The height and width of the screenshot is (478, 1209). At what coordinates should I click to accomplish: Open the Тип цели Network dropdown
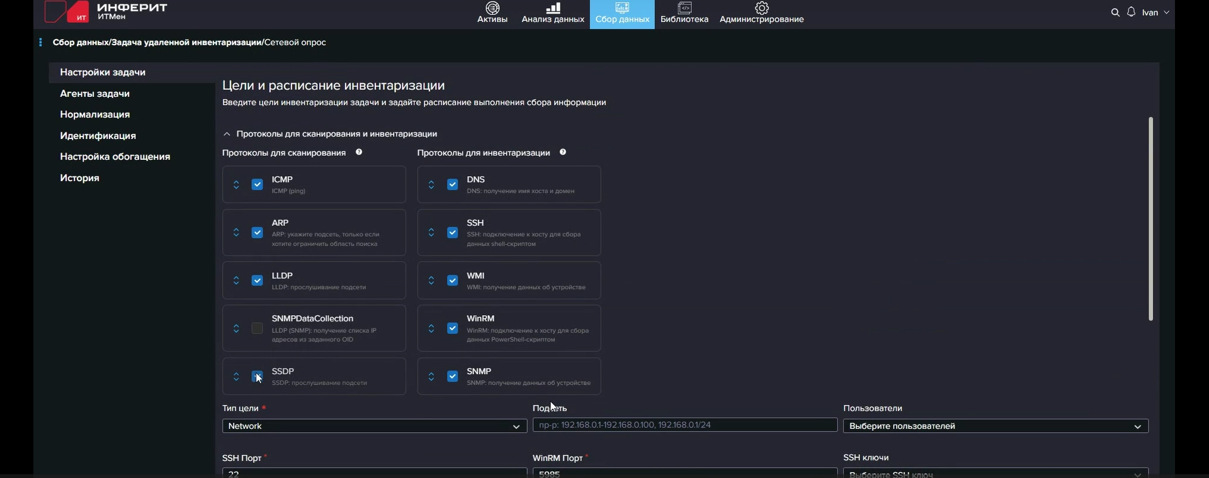point(374,426)
